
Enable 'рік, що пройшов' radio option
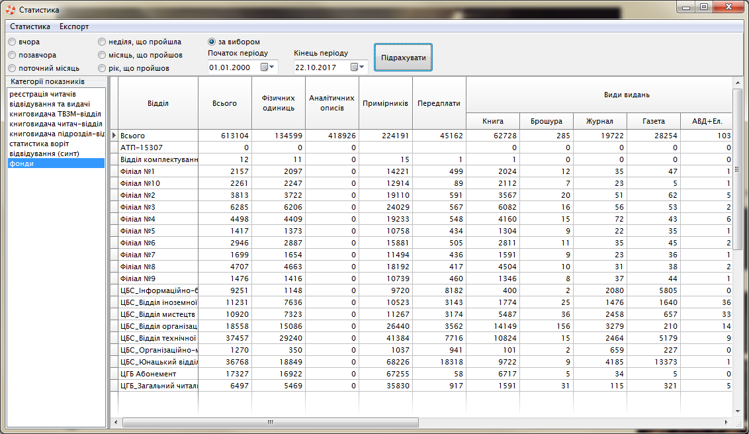tap(102, 68)
